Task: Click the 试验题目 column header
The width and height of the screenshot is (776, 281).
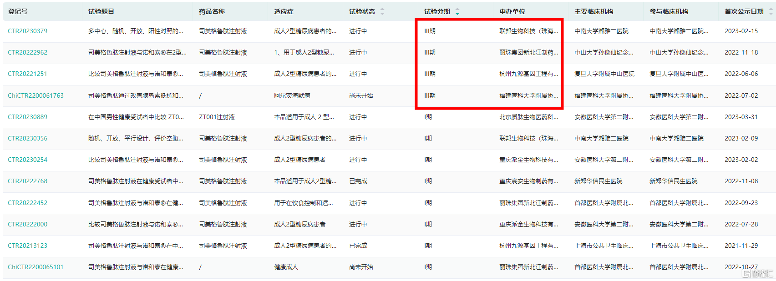Action: (101, 11)
